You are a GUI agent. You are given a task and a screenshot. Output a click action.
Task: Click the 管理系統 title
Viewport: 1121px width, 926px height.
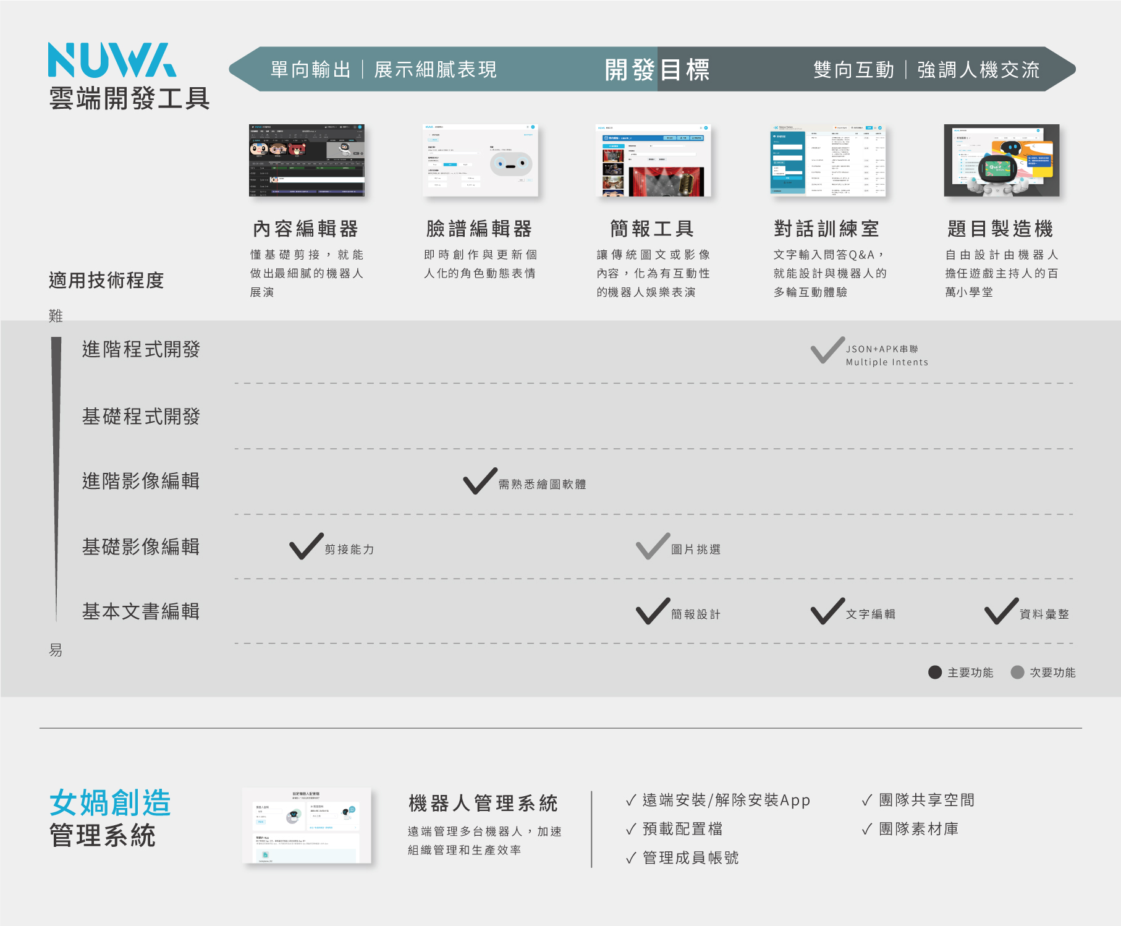click(103, 836)
